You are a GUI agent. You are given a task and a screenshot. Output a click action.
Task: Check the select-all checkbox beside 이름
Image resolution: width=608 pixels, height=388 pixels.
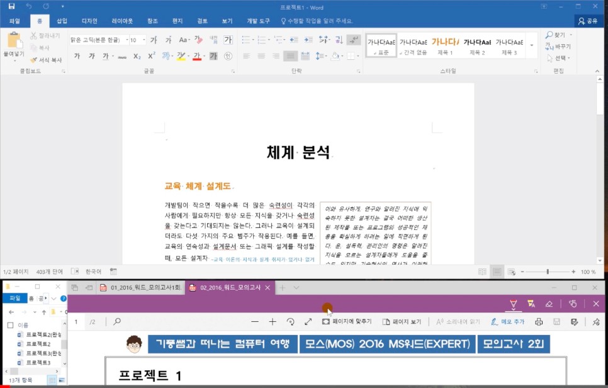pos(11,325)
